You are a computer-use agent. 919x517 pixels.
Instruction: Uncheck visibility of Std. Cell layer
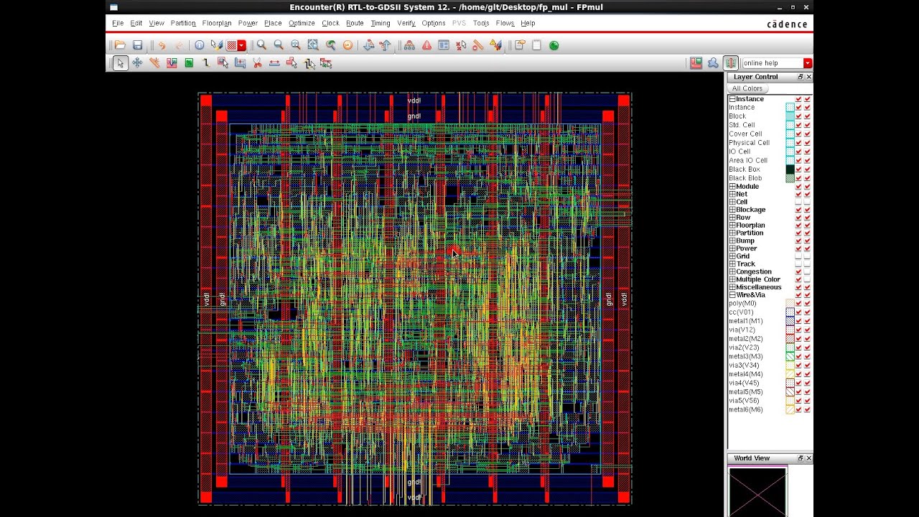[798, 125]
